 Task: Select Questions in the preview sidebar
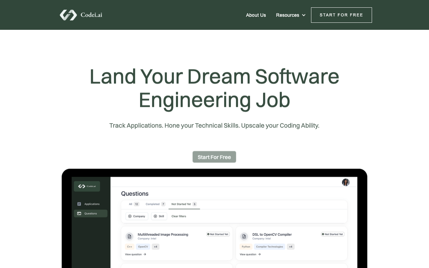point(90,213)
